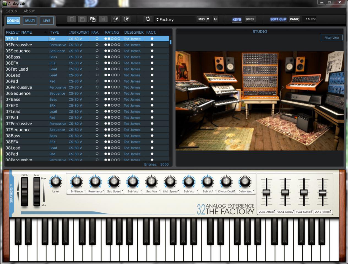This screenshot has width=348, height=264.
Task: Click the VCA1 Attack fader
Action: point(266,192)
